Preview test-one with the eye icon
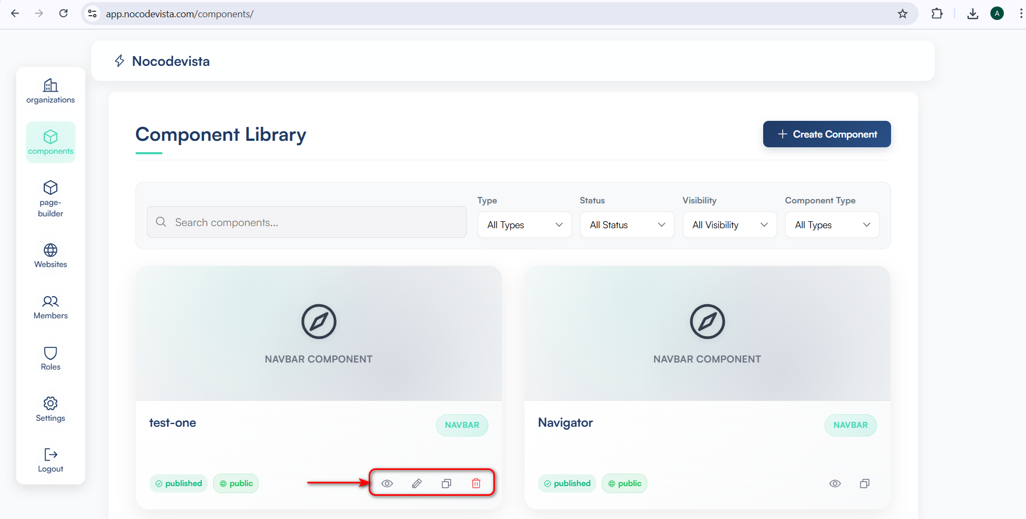Screen dimensions: 1026x519 [x=387, y=483]
